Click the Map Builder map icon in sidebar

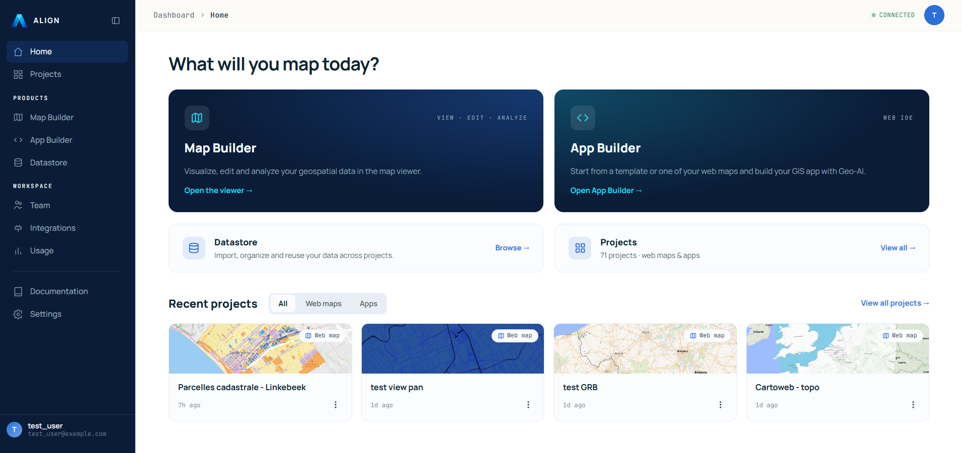tap(18, 117)
